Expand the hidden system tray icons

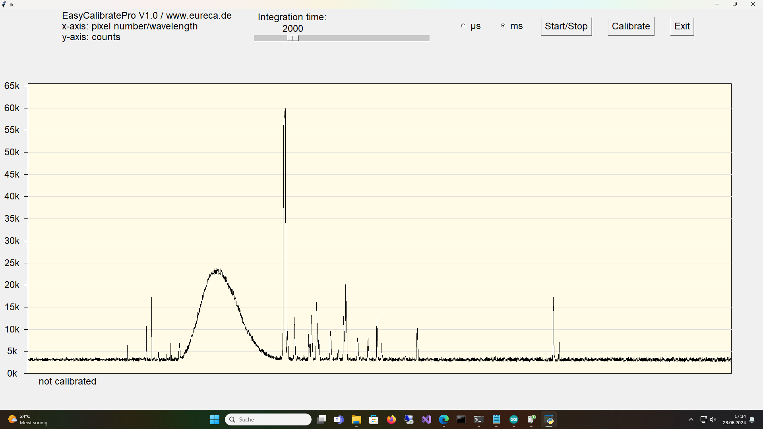691,419
